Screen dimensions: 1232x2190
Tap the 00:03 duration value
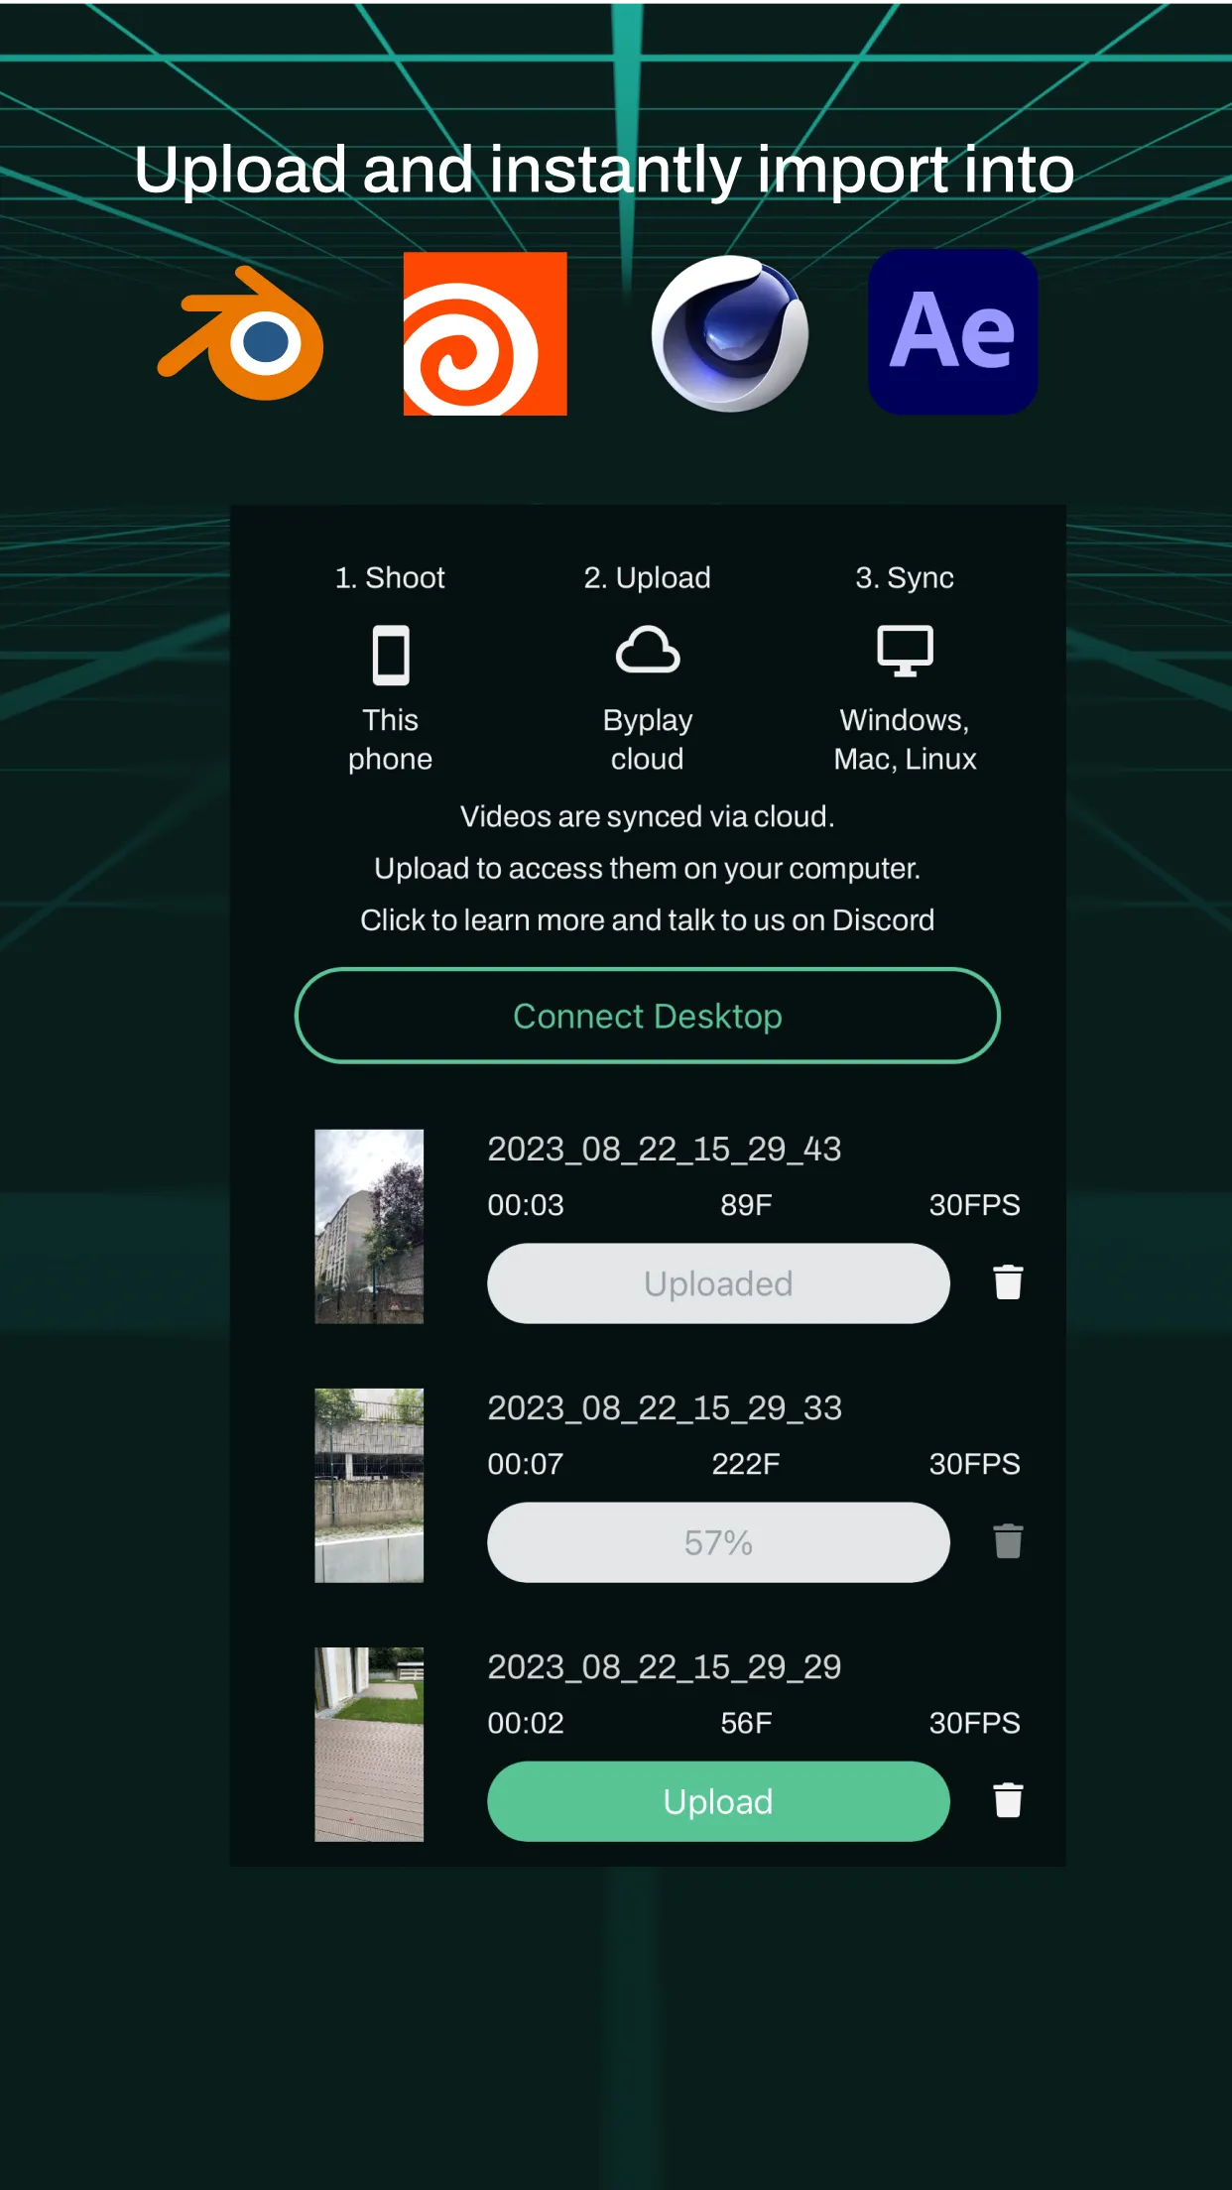pyautogui.click(x=526, y=1205)
